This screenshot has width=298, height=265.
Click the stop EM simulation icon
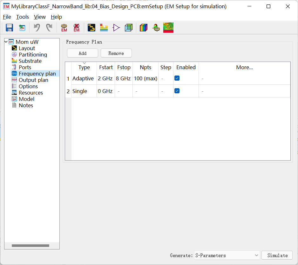click(x=76, y=28)
